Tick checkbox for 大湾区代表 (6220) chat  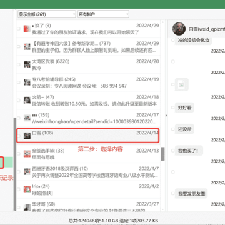click(19, 64)
